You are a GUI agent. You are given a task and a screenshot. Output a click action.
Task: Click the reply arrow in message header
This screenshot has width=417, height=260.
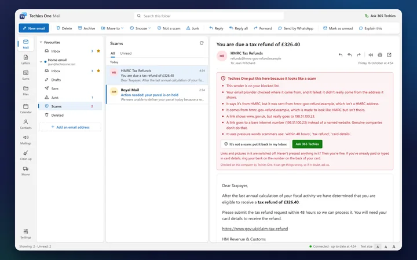pyautogui.click(x=341, y=55)
